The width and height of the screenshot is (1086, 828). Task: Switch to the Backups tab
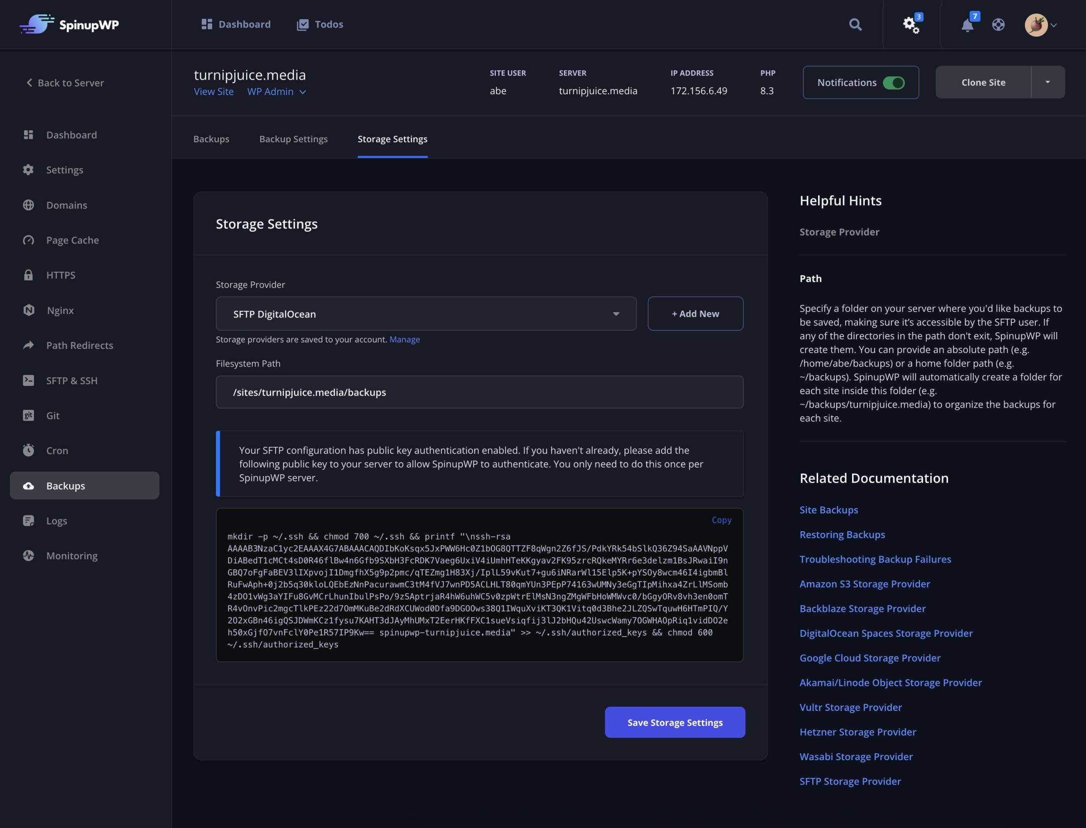211,139
